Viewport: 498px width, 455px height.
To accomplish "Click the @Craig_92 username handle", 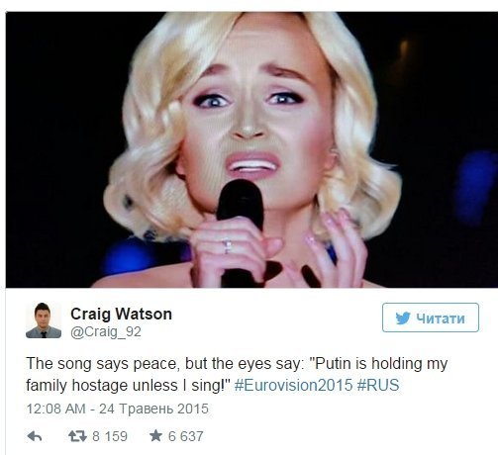I will point(106,331).
